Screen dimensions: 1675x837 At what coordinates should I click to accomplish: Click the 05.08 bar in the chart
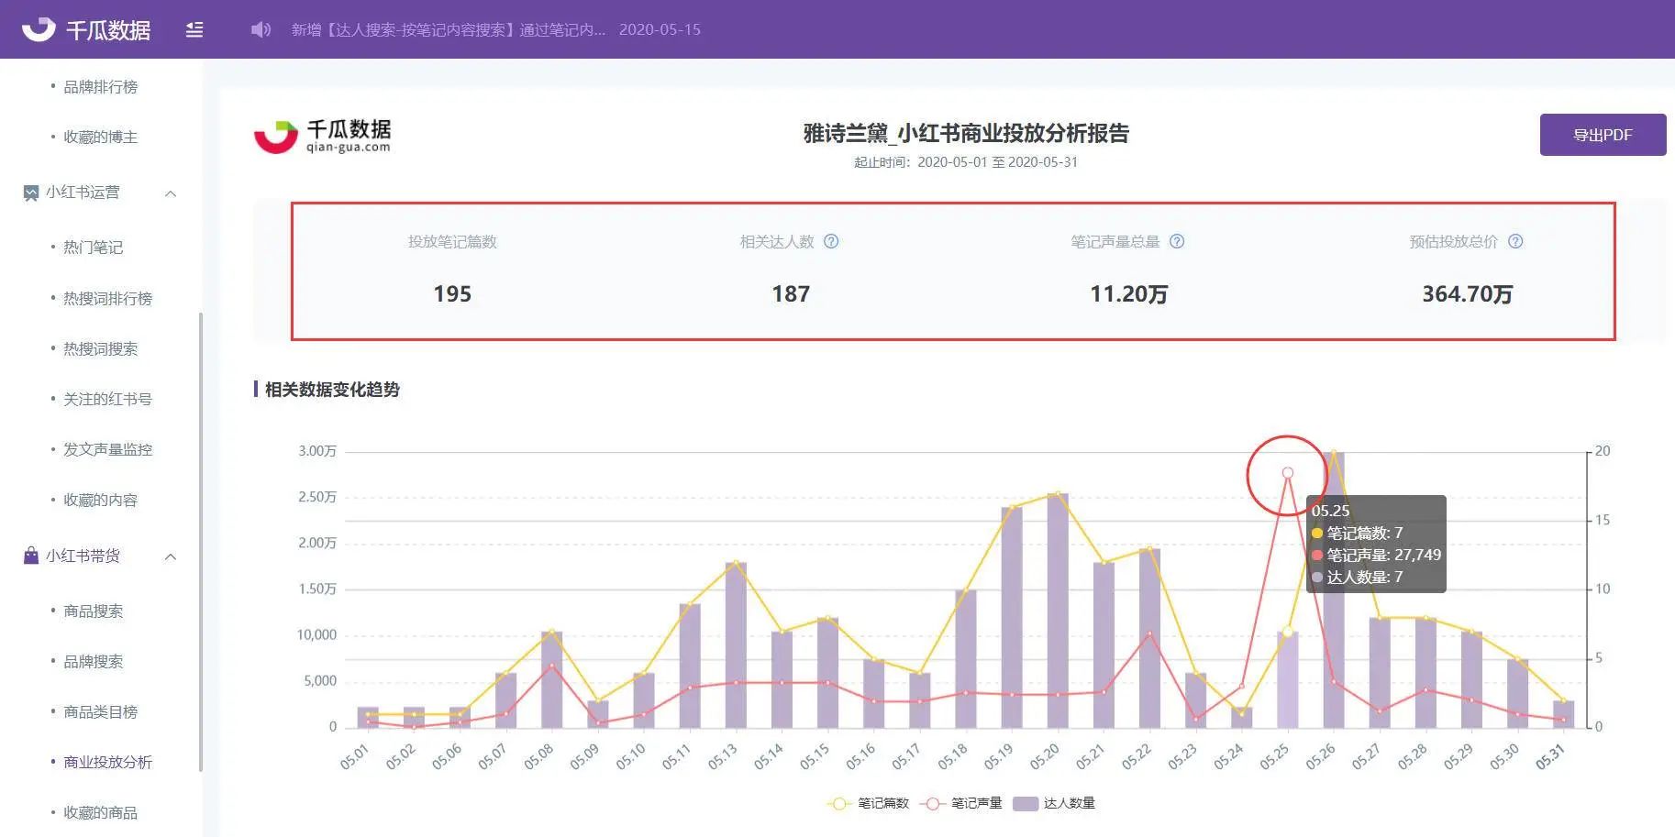[x=551, y=679]
